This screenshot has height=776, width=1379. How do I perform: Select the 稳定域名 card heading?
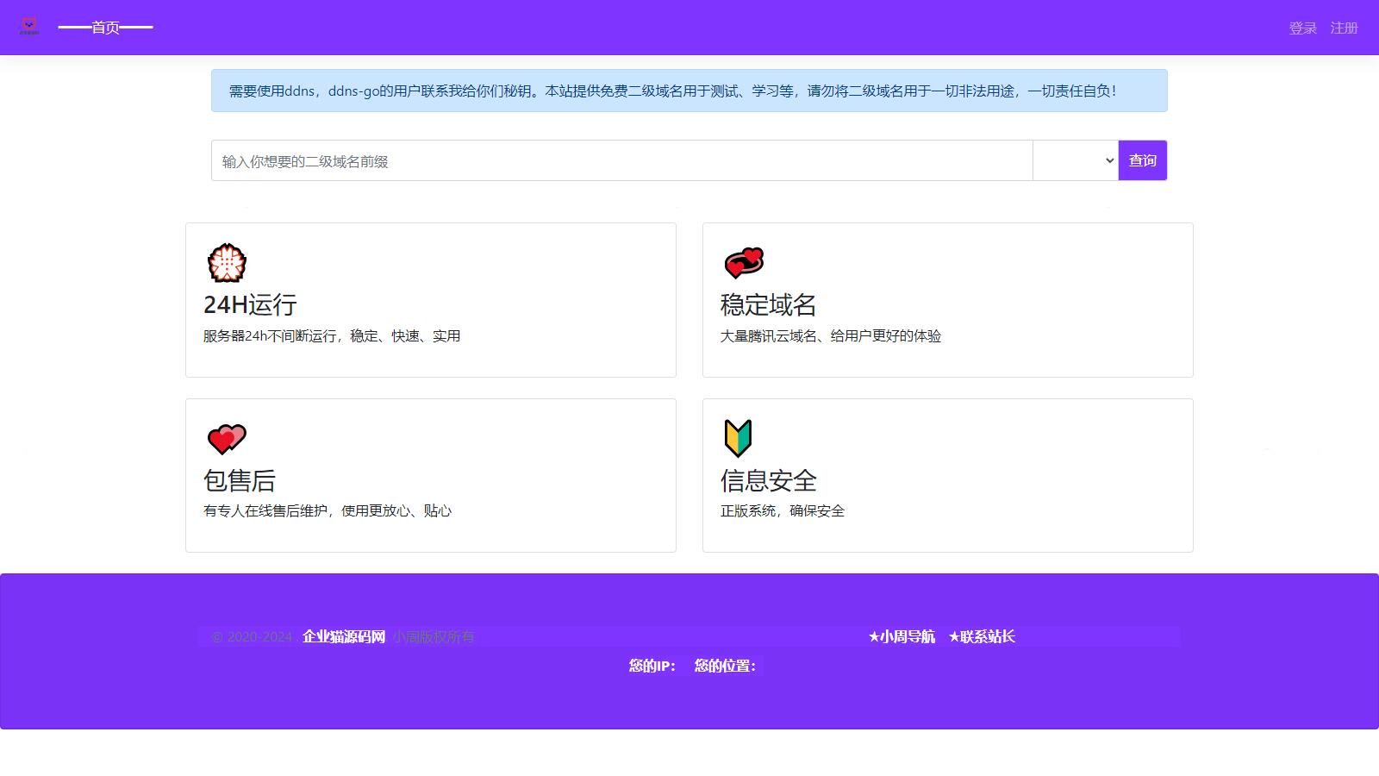pyautogui.click(x=768, y=304)
